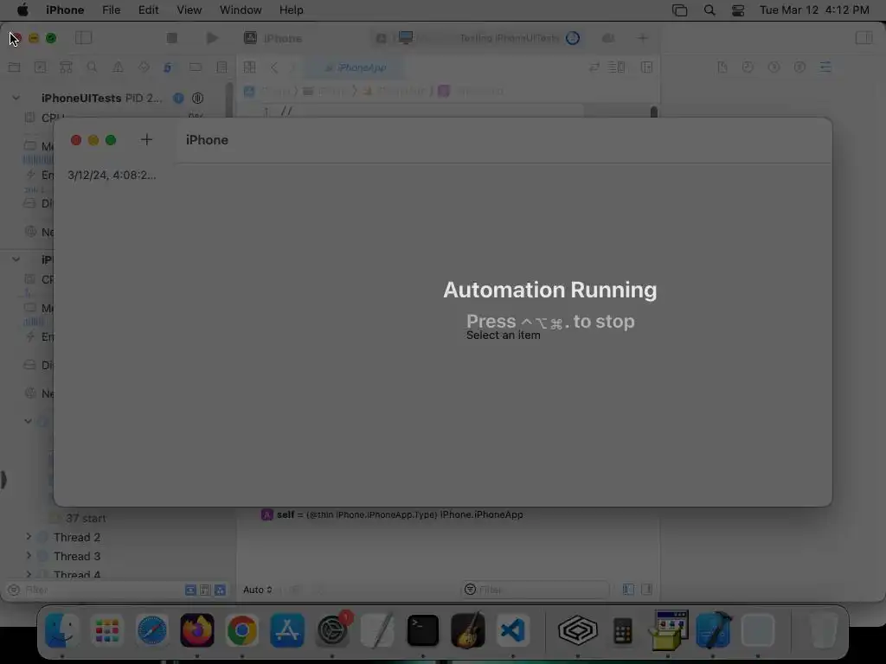Click the navigator sidebar toggle in Xcode toolbar
This screenshot has width=886, height=664.
point(84,38)
